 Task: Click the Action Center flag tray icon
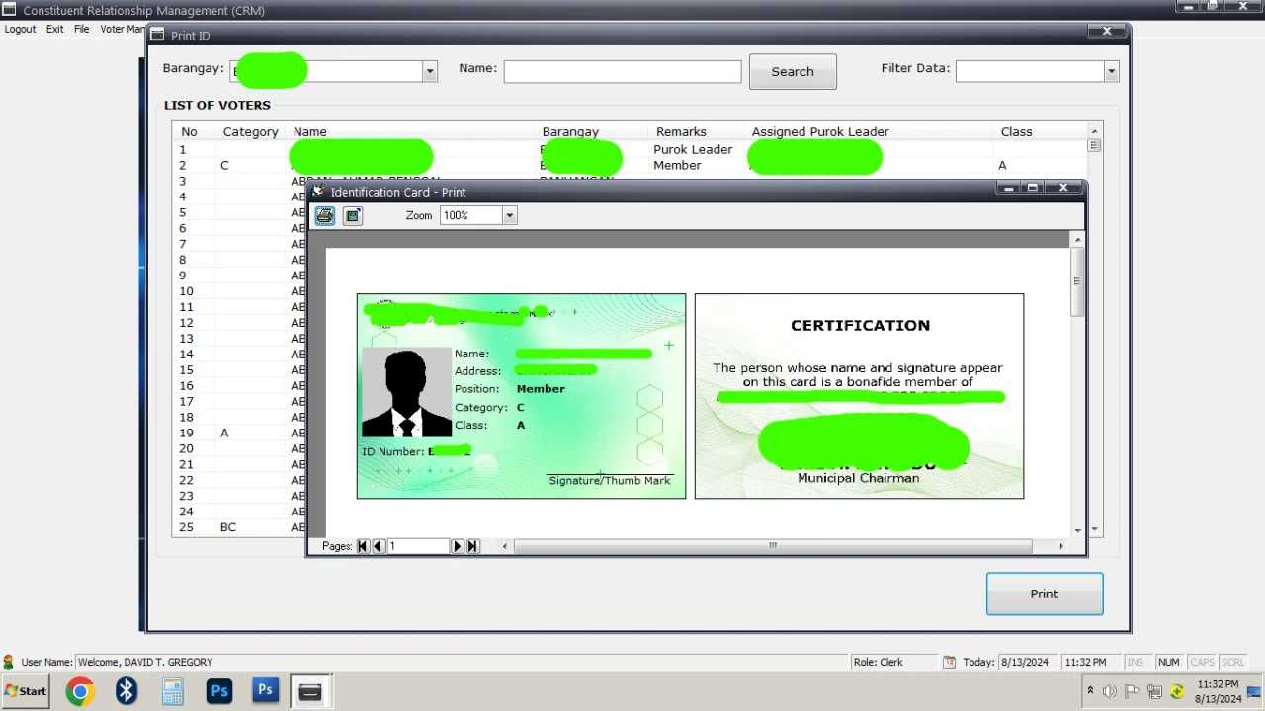tap(1133, 691)
